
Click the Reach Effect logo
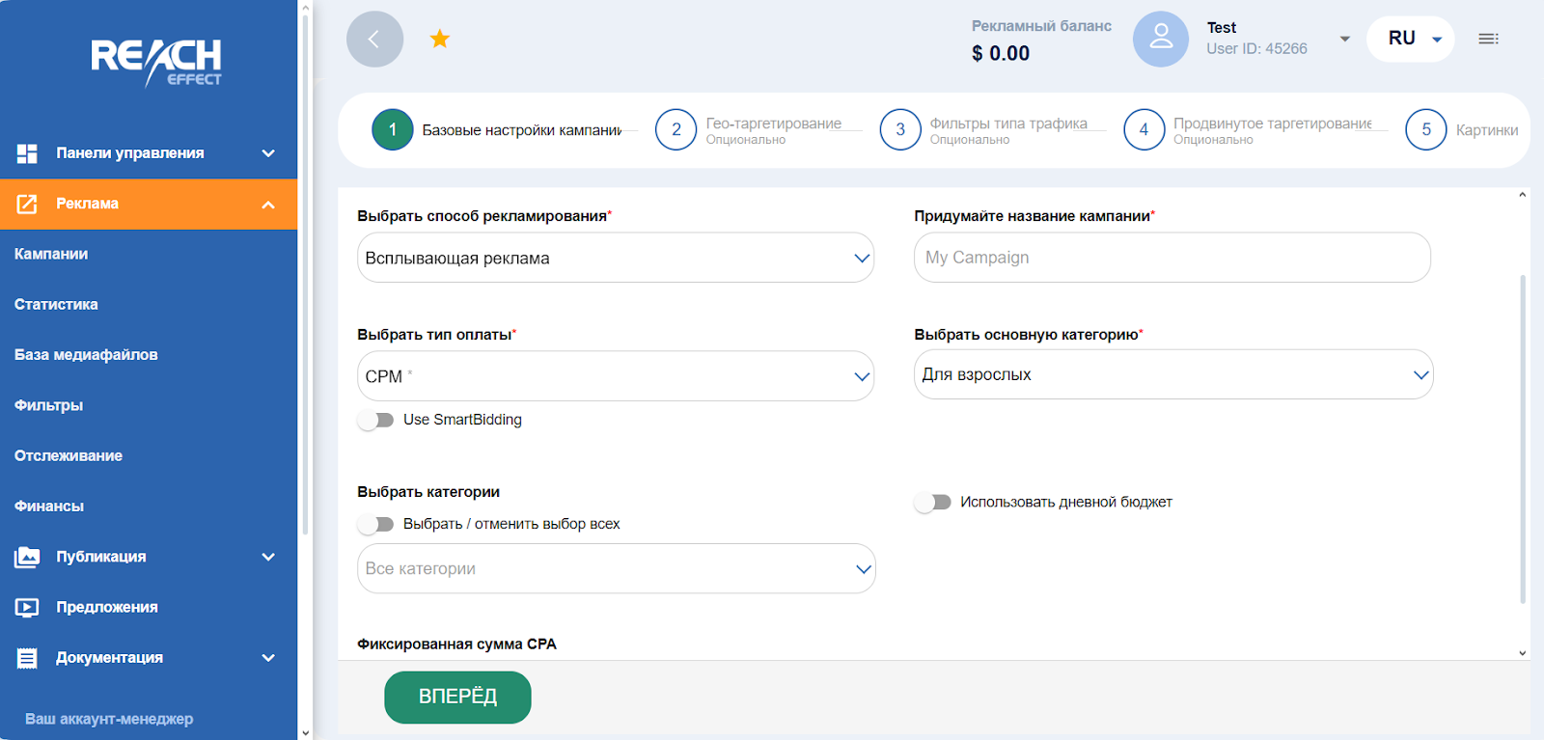click(155, 62)
